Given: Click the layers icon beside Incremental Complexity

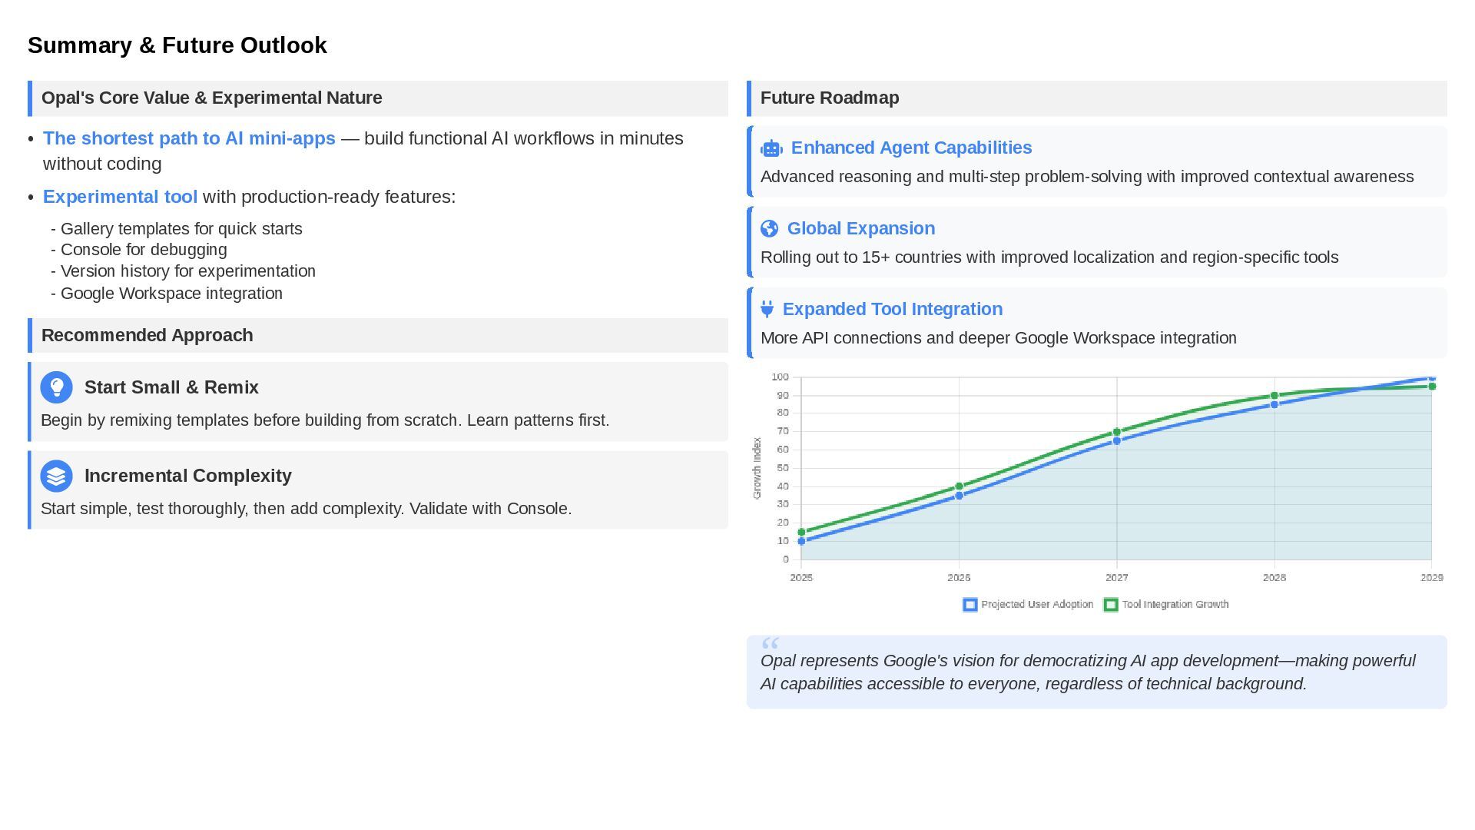Looking at the screenshot, I should click(56, 476).
